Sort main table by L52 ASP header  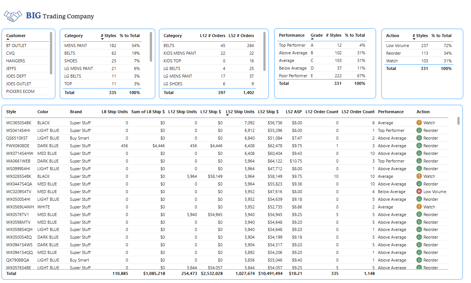pyautogui.click(x=294, y=112)
